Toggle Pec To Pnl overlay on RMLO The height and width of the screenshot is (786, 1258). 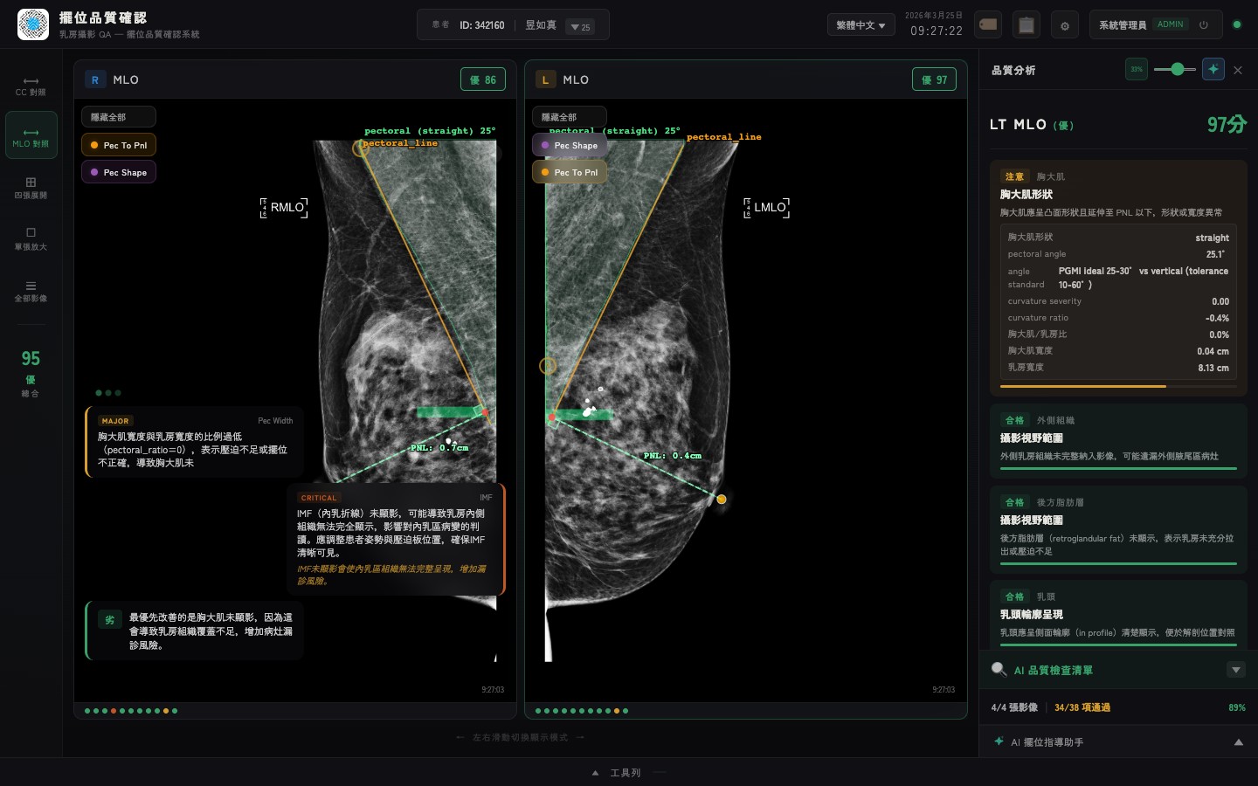point(119,145)
